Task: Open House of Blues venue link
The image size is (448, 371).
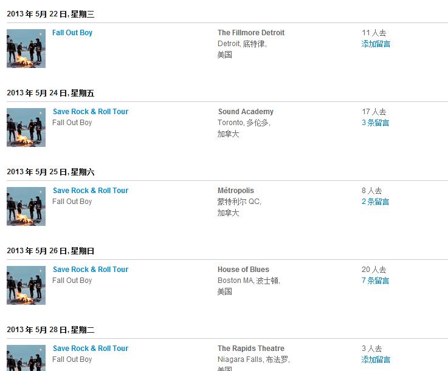Action: click(x=243, y=270)
